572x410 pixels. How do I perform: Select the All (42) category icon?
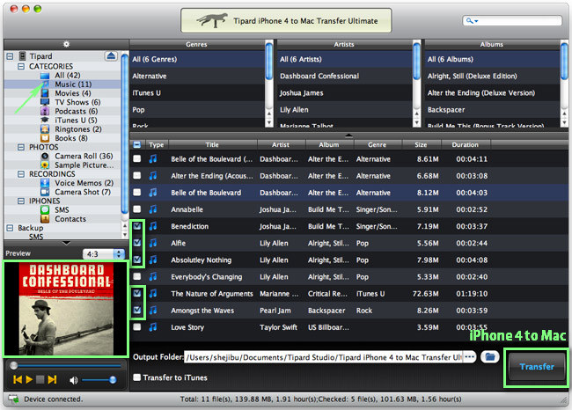click(x=45, y=76)
